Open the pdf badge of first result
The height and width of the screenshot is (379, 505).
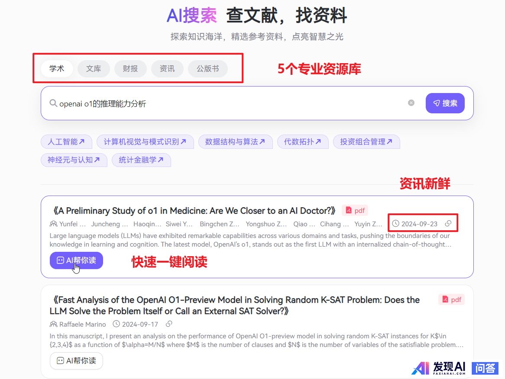[355, 211]
